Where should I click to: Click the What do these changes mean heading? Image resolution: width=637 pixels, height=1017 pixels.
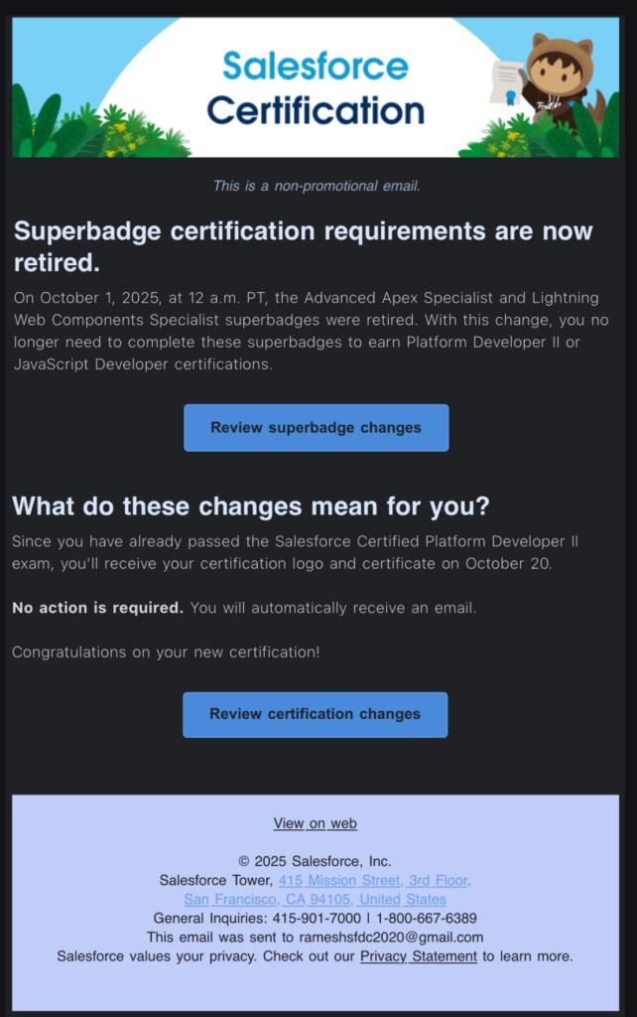tap(250, 506)
